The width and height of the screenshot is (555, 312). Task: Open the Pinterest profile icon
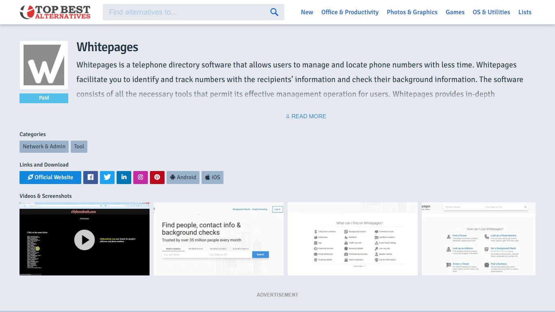[x=157, y=178]
